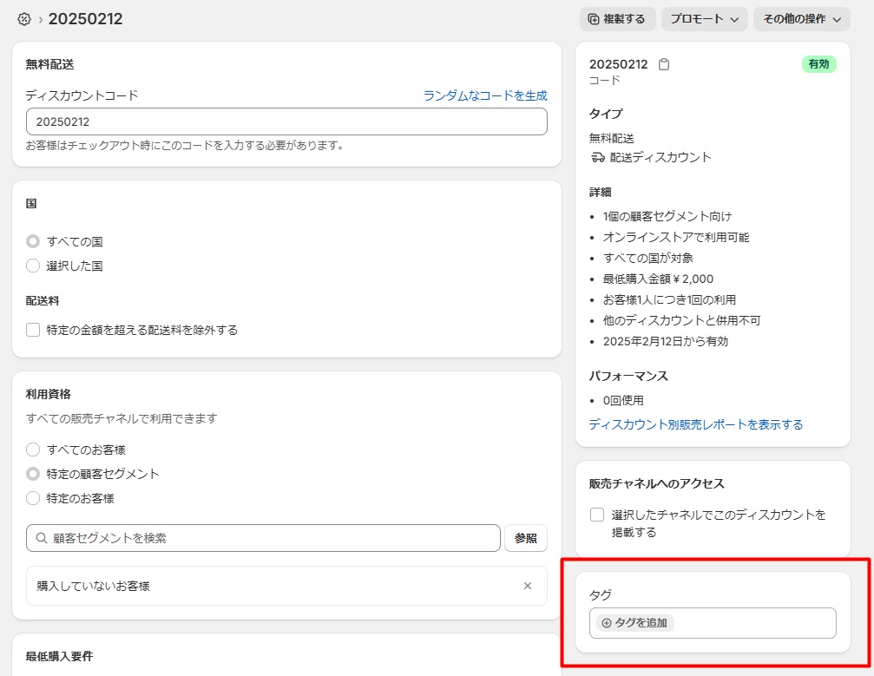874x676 pixels.
Task: Click the タグを追加 chip
Action: click(635, 623)
